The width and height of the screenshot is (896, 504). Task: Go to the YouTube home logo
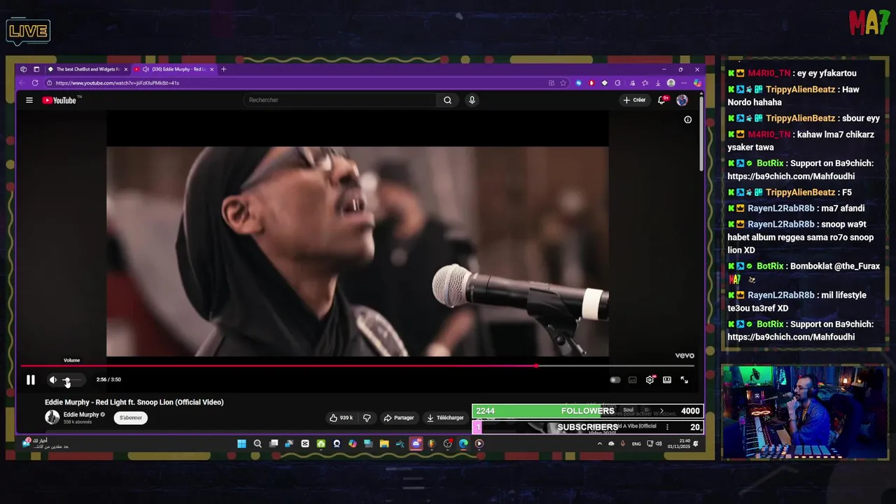59,100
